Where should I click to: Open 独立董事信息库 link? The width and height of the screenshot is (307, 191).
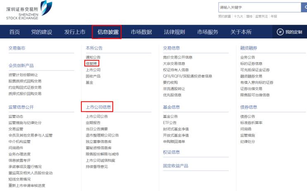[x=98, y=141]
